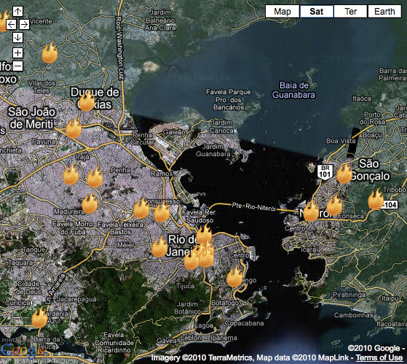Image resolution: width=407 pixels, height=364 pixels.
Task: Switch to Ter terrain view
Action: coord(350,12)
